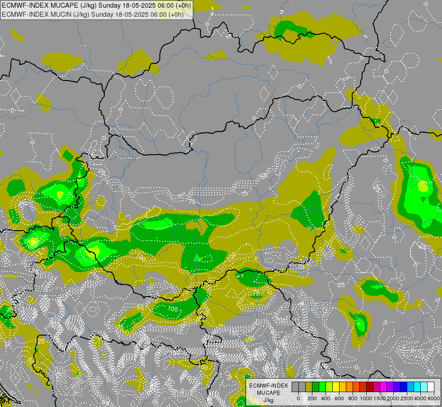Select the yellow legend swatch
This screenshot has height=407, width=442.
tap(336, 387)
